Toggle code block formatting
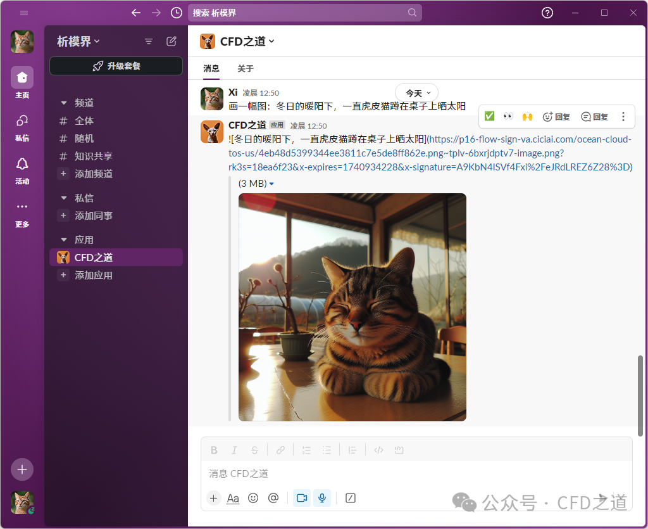 pyautogui.click(x=399, y=450)
